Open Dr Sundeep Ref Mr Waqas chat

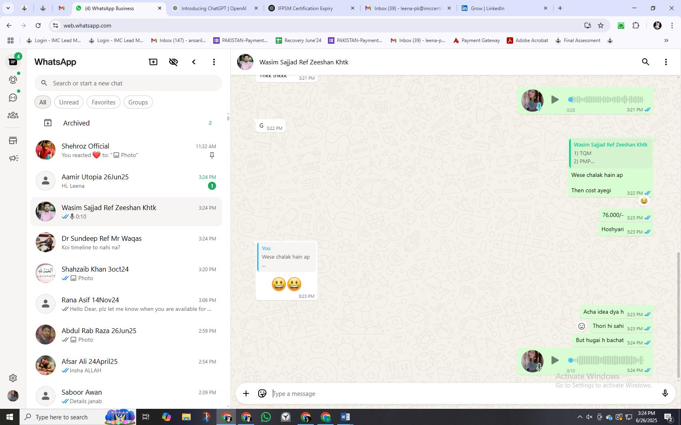tap(126, 242)
